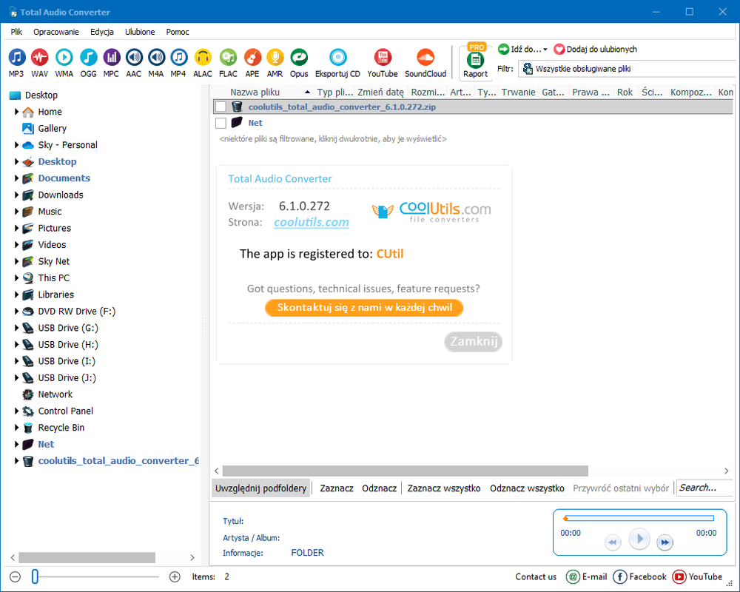Expand the Downloads folder node
740x592 pixels.
point(16,195)
